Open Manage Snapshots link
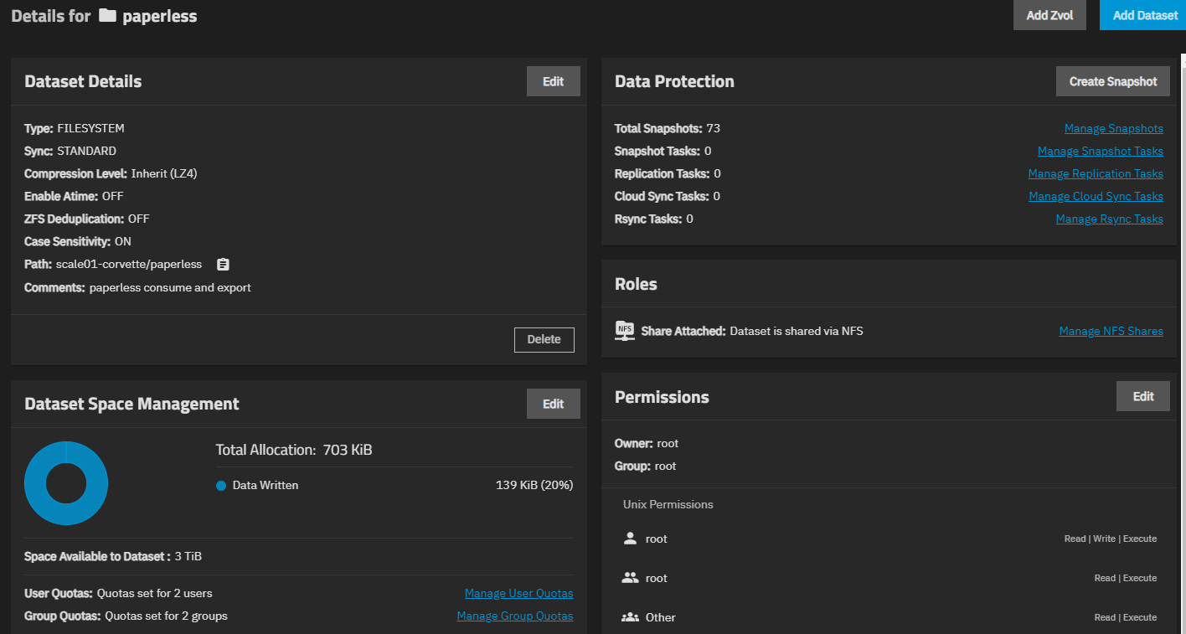1186x634 pixels. 1113,128
